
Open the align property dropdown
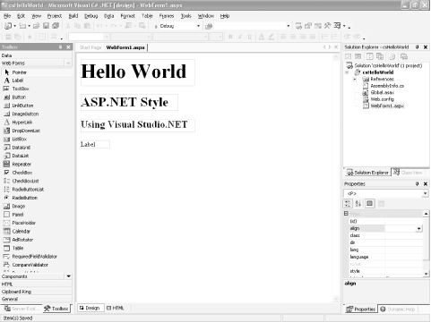[419, 228]
